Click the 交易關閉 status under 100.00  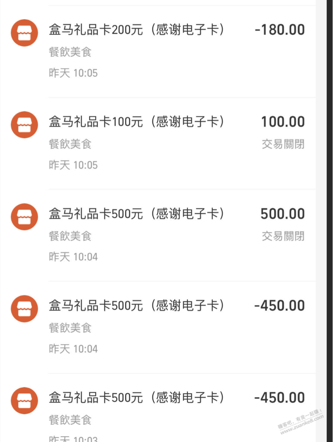[x=283, y=144]
